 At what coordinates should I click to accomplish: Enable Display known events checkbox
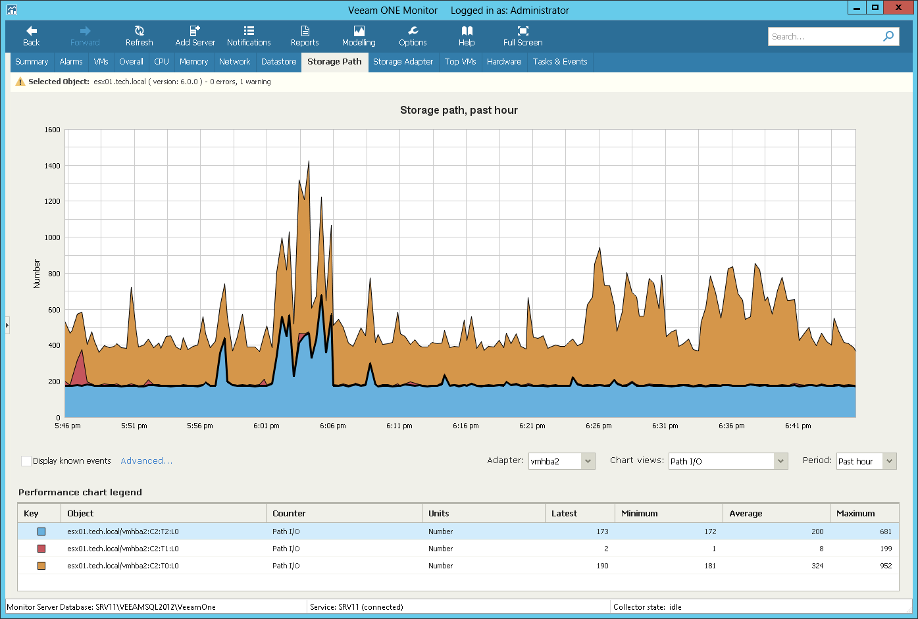tap(26, 461)
